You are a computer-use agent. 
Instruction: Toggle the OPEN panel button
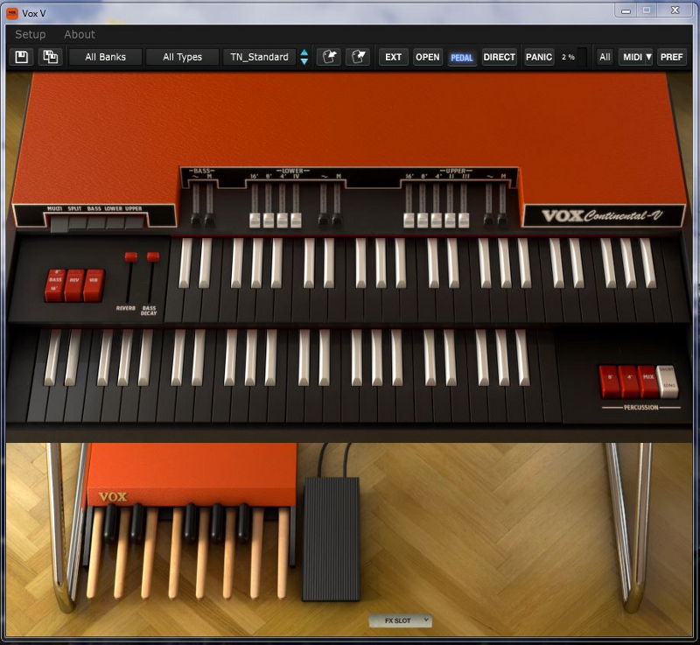click(x=428, y=57)
